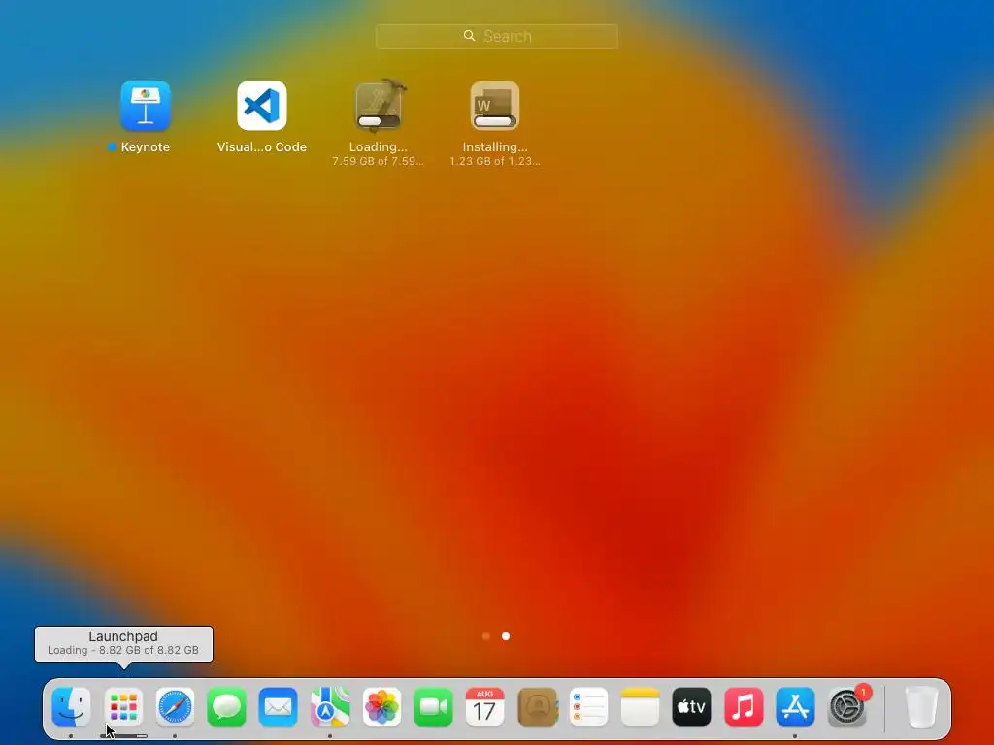The width and height of the screenshot is (994, 745).
Task: Open Reminders from the Dock
Action: coord(588,707)
